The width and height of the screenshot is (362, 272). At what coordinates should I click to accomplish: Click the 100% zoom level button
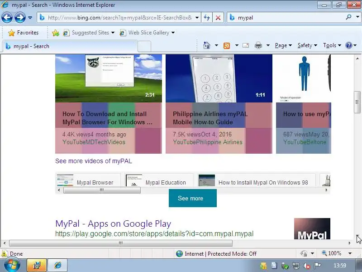tap(332, 253)
